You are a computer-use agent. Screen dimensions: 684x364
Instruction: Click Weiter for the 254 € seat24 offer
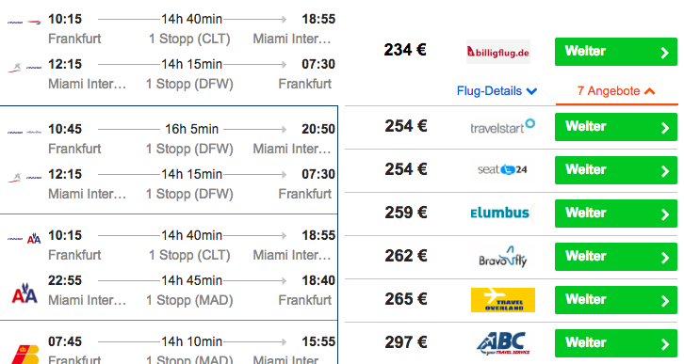tap(616, 170)
